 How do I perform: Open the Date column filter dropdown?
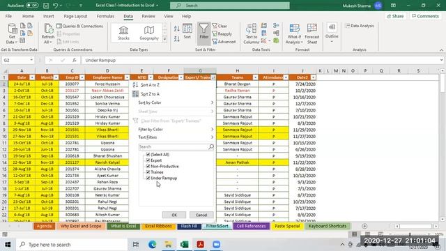pos(32,77)
